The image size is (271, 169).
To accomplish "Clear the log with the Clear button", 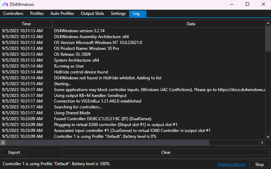I will 166,152.
